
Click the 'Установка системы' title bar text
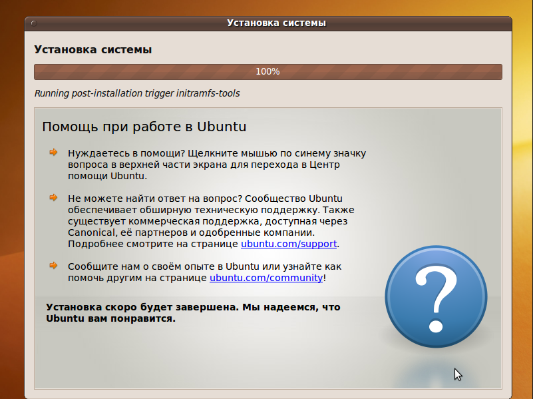(276, 23)
